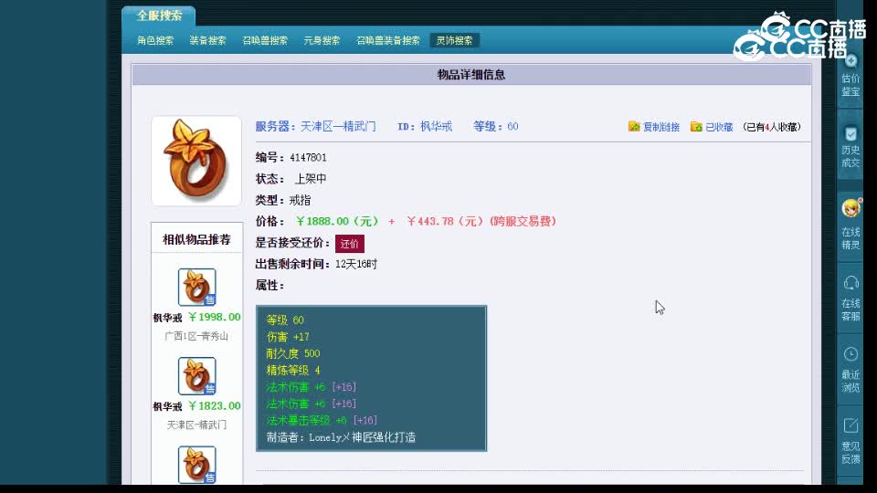The width and height of the screenshot is (877, 493).
Task: Click 枫华戒 name beside ￥1998.00
Action: click(x=167, y=318)
